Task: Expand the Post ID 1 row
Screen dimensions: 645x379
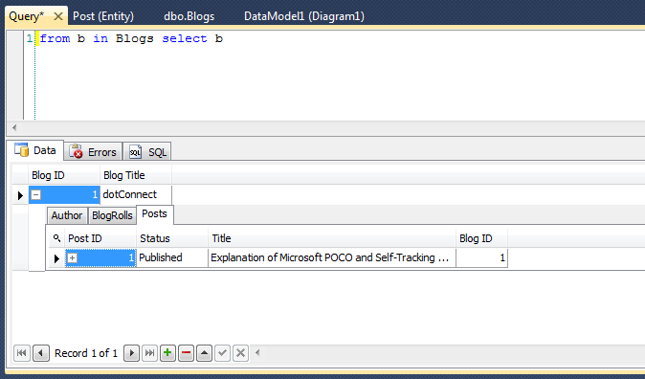Action: point(72,258)
